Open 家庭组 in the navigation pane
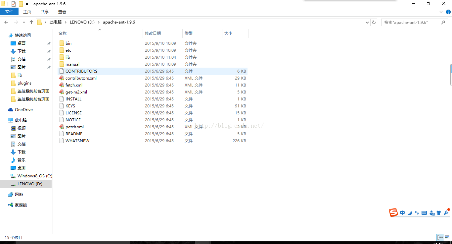Image resolution: width=452 pixels, height=244 pixels. (21, 205)
